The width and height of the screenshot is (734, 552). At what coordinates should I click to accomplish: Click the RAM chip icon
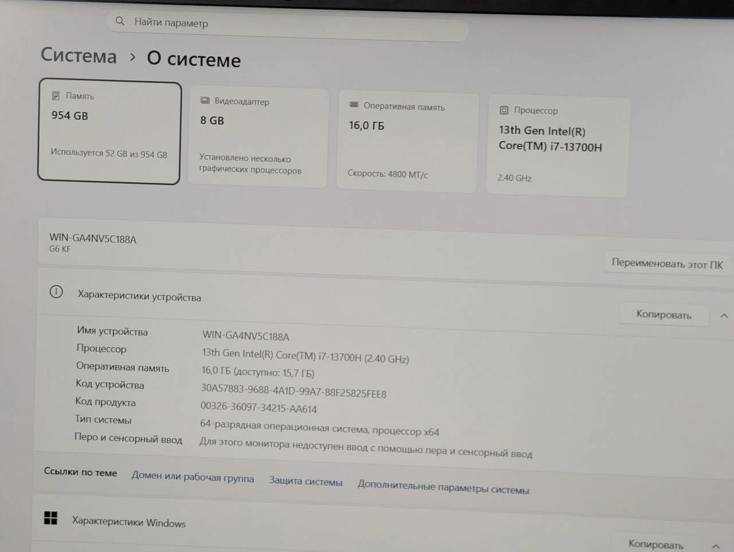354,105
